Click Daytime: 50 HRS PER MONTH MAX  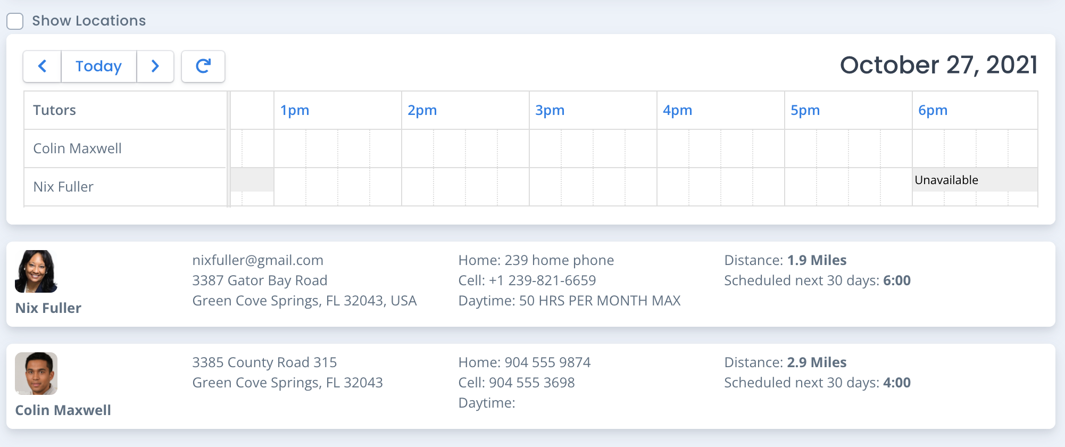(x=570, y=301)
